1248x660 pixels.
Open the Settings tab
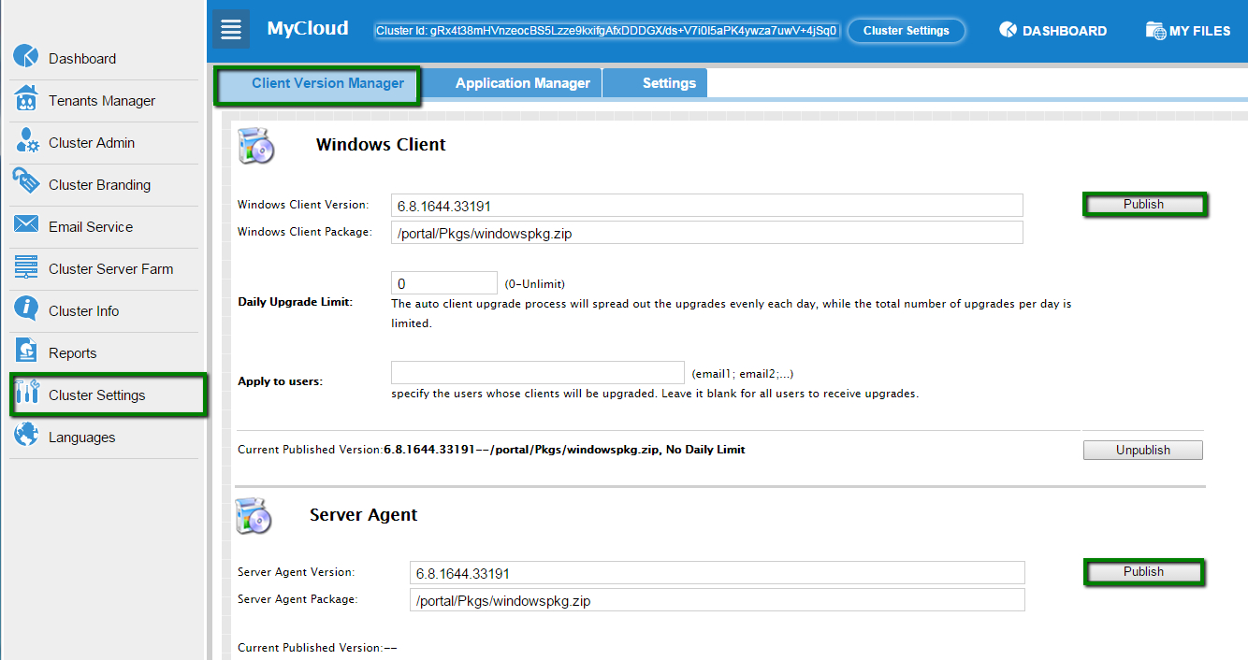[656, 83]
